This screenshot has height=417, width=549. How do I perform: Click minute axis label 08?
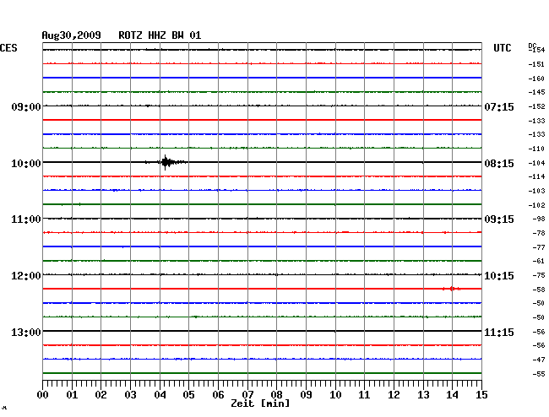pos(276,395)
